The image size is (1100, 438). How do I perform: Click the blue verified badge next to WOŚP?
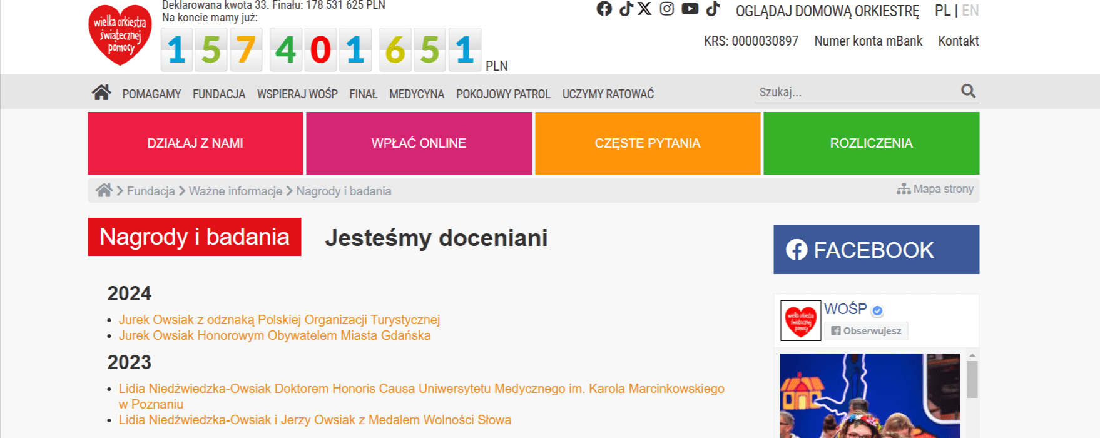877,310
